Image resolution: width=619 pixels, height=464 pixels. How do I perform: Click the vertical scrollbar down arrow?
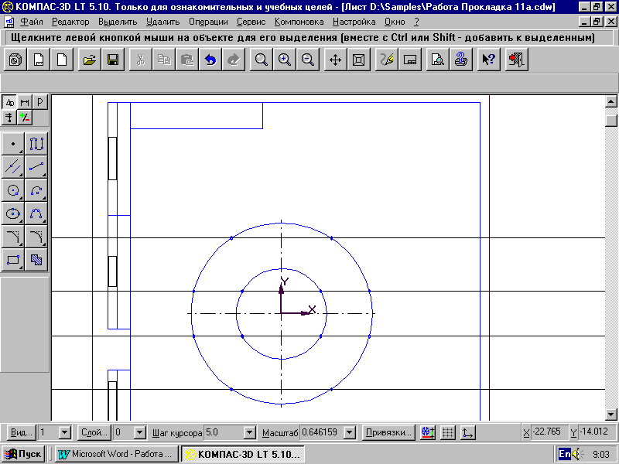(611, 415)
